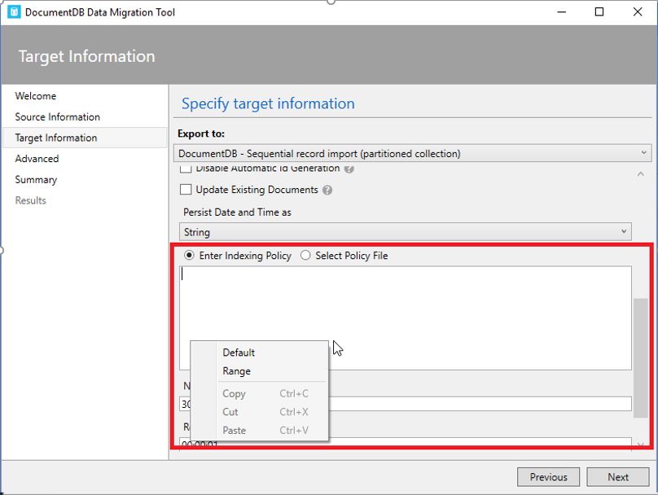Close the Data Migration Tool window
The image size is (658, 495).
(x=638, y=12)
